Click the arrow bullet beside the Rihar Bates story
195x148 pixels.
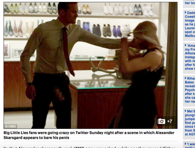pyautogui.click(x=185, y=78)
